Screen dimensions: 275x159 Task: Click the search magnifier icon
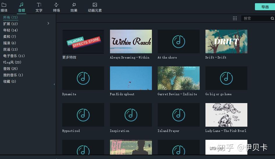(x=272, y=18)
